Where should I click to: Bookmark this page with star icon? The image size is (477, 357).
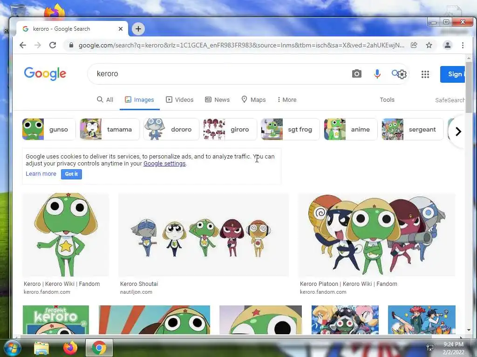(429, 45)
